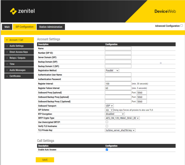The height and width of the screenshot is (165, 185).
Task: Open the DeviceWeb header link
Action: [x=165, y=11]
